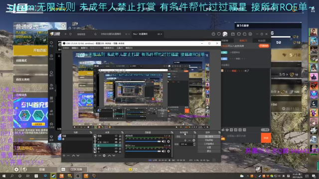Open game settings gear at bottom left
This screenshot has height=179, width=319.
(x=16, y=169)
